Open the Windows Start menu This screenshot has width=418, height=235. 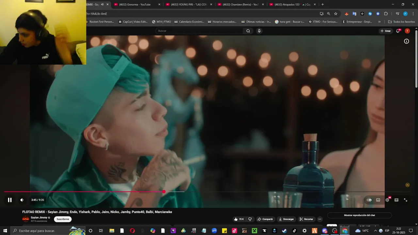coord(5,231)
